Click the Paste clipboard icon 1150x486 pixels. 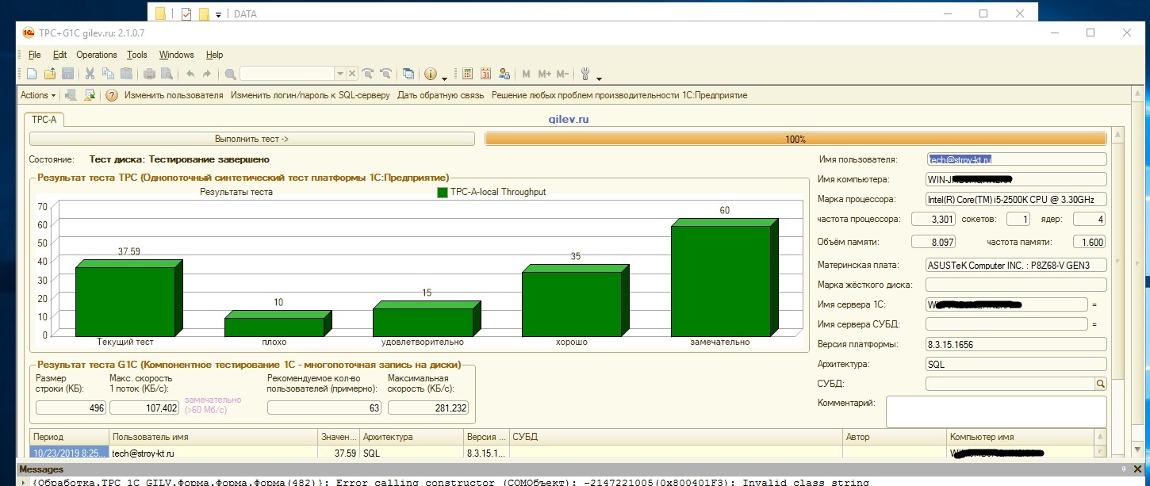[127, 74]
